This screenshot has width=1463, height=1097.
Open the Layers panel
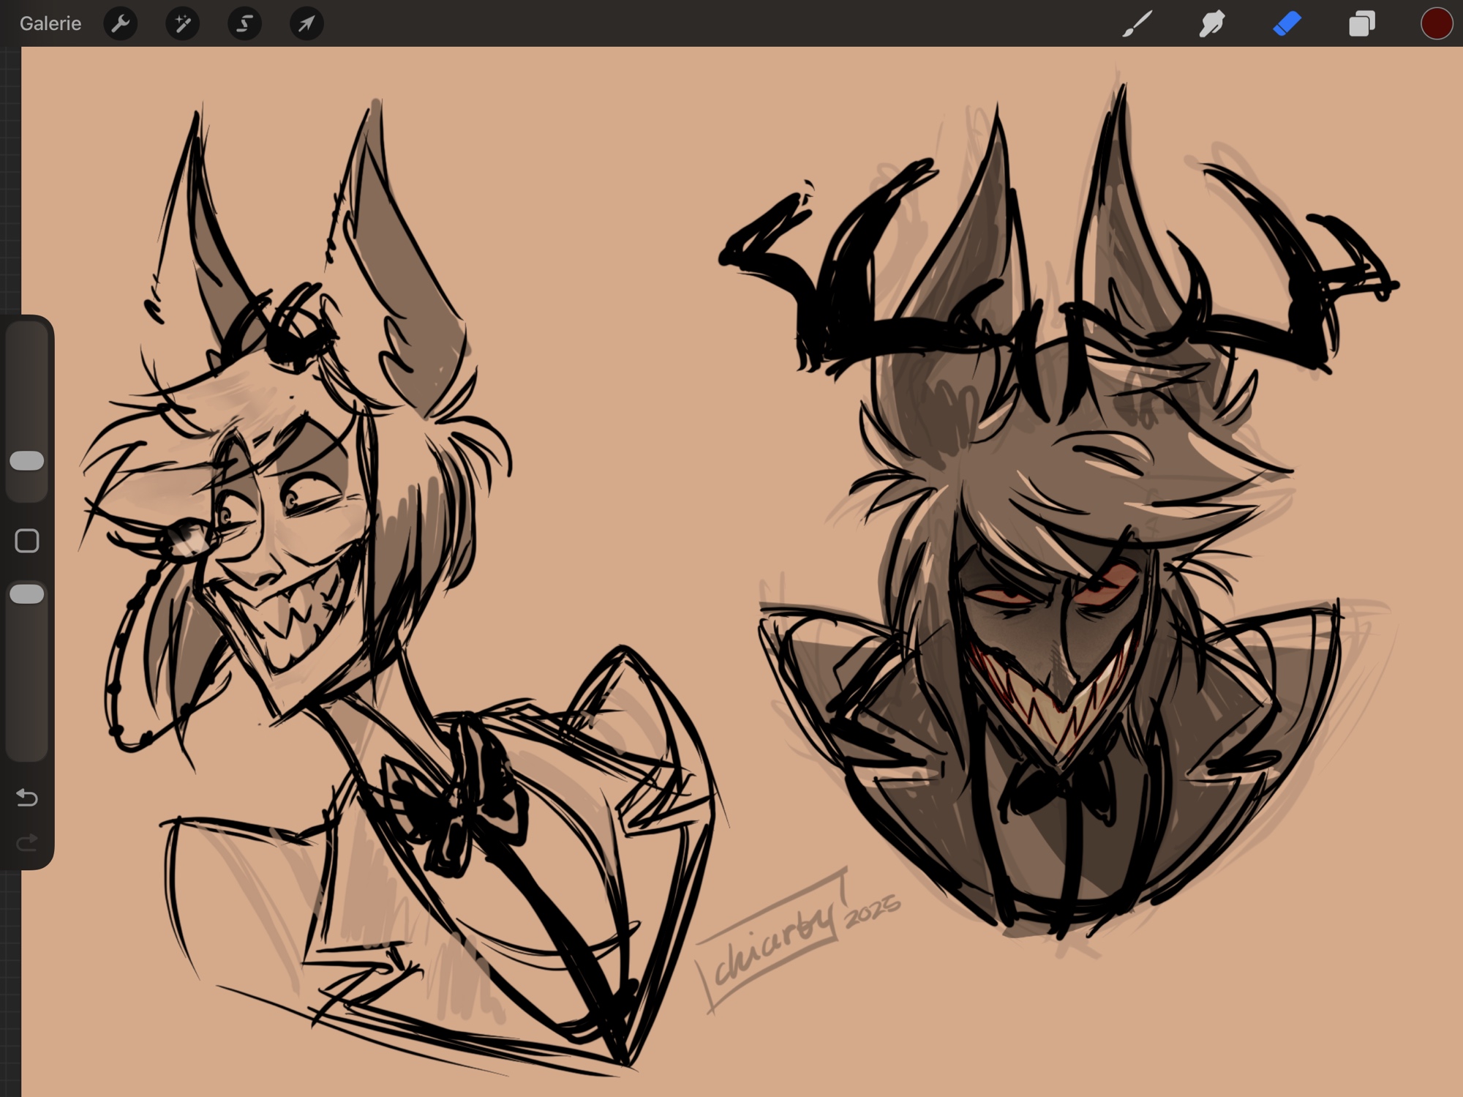[1361, 24]
